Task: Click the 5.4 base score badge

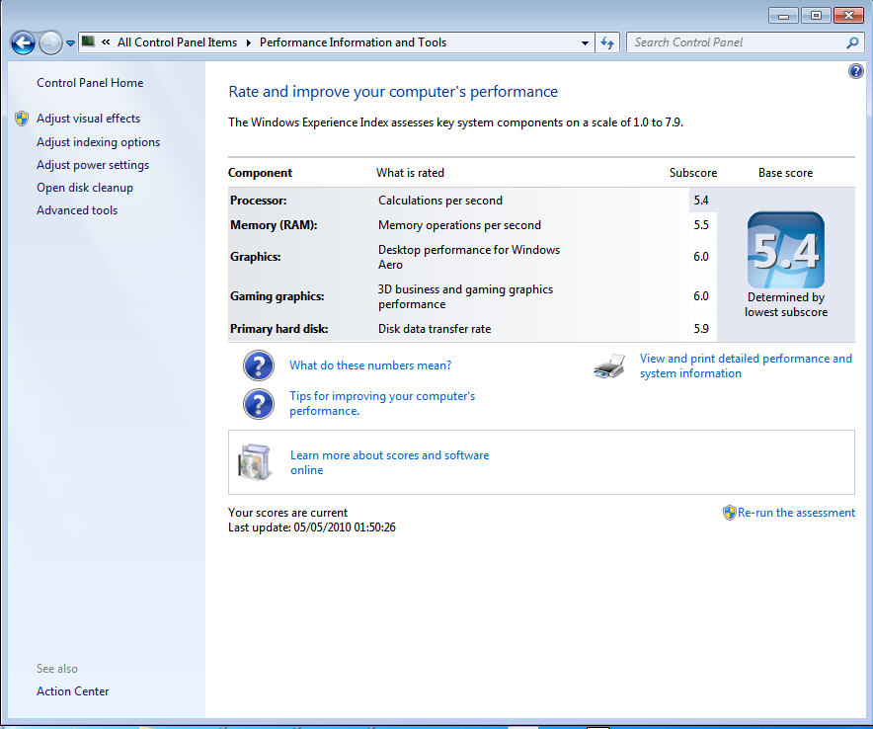Action: click(x=785, y=250)
